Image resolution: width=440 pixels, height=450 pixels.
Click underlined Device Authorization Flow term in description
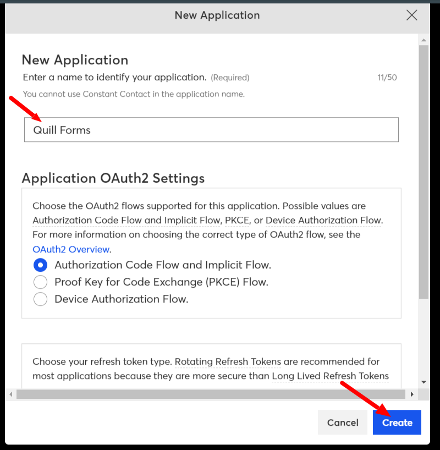click(x=323, y=221)
